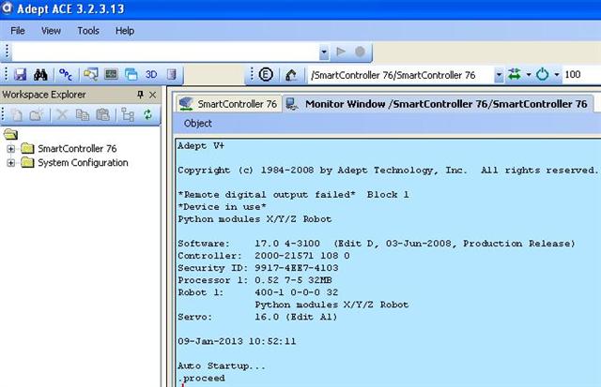Viewport: 601px width, 387px height.
Task: Click the 'Processor 1: 0.52 7-5 32MB' line
Action: (254, 280)
